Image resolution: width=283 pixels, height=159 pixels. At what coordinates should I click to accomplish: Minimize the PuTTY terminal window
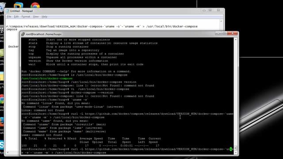tap(218, 34)
